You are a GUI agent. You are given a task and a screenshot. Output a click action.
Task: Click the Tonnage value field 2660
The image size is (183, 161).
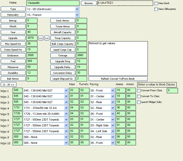82,55
